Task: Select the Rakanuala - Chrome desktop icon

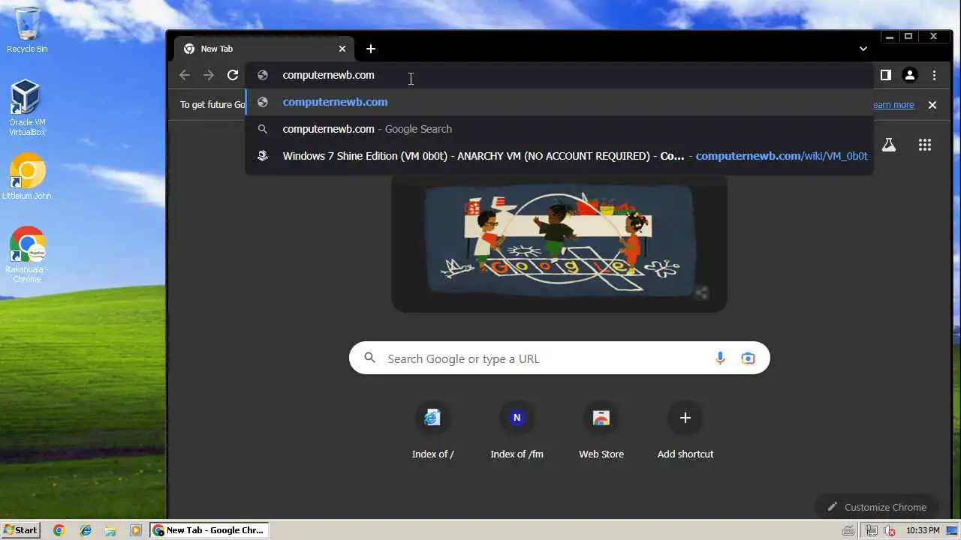Action: coord(27,254)
